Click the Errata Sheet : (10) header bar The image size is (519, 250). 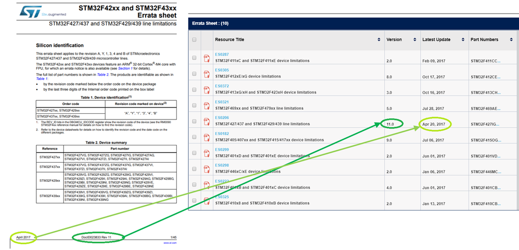coord(354,23)
